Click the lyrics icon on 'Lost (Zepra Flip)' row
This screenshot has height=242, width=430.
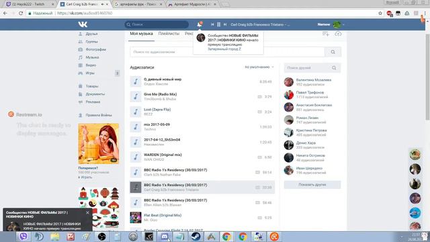coord(259,112)
